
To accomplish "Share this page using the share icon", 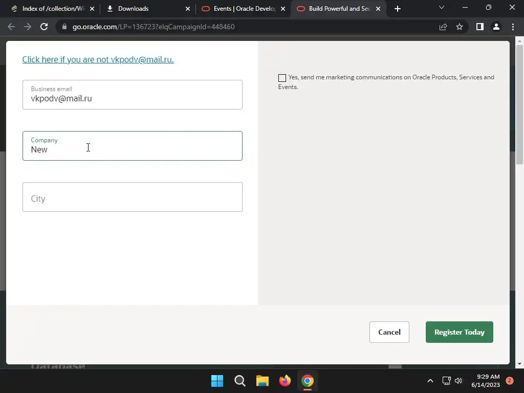I will coord(443,27).
